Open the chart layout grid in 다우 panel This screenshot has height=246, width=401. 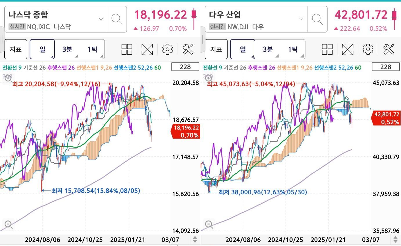point(327,49)
